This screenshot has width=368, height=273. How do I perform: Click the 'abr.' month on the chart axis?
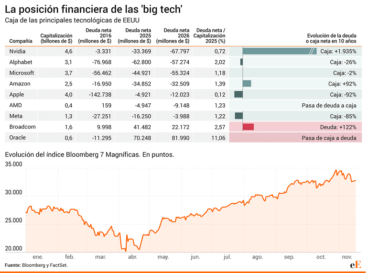click(132, 257)
